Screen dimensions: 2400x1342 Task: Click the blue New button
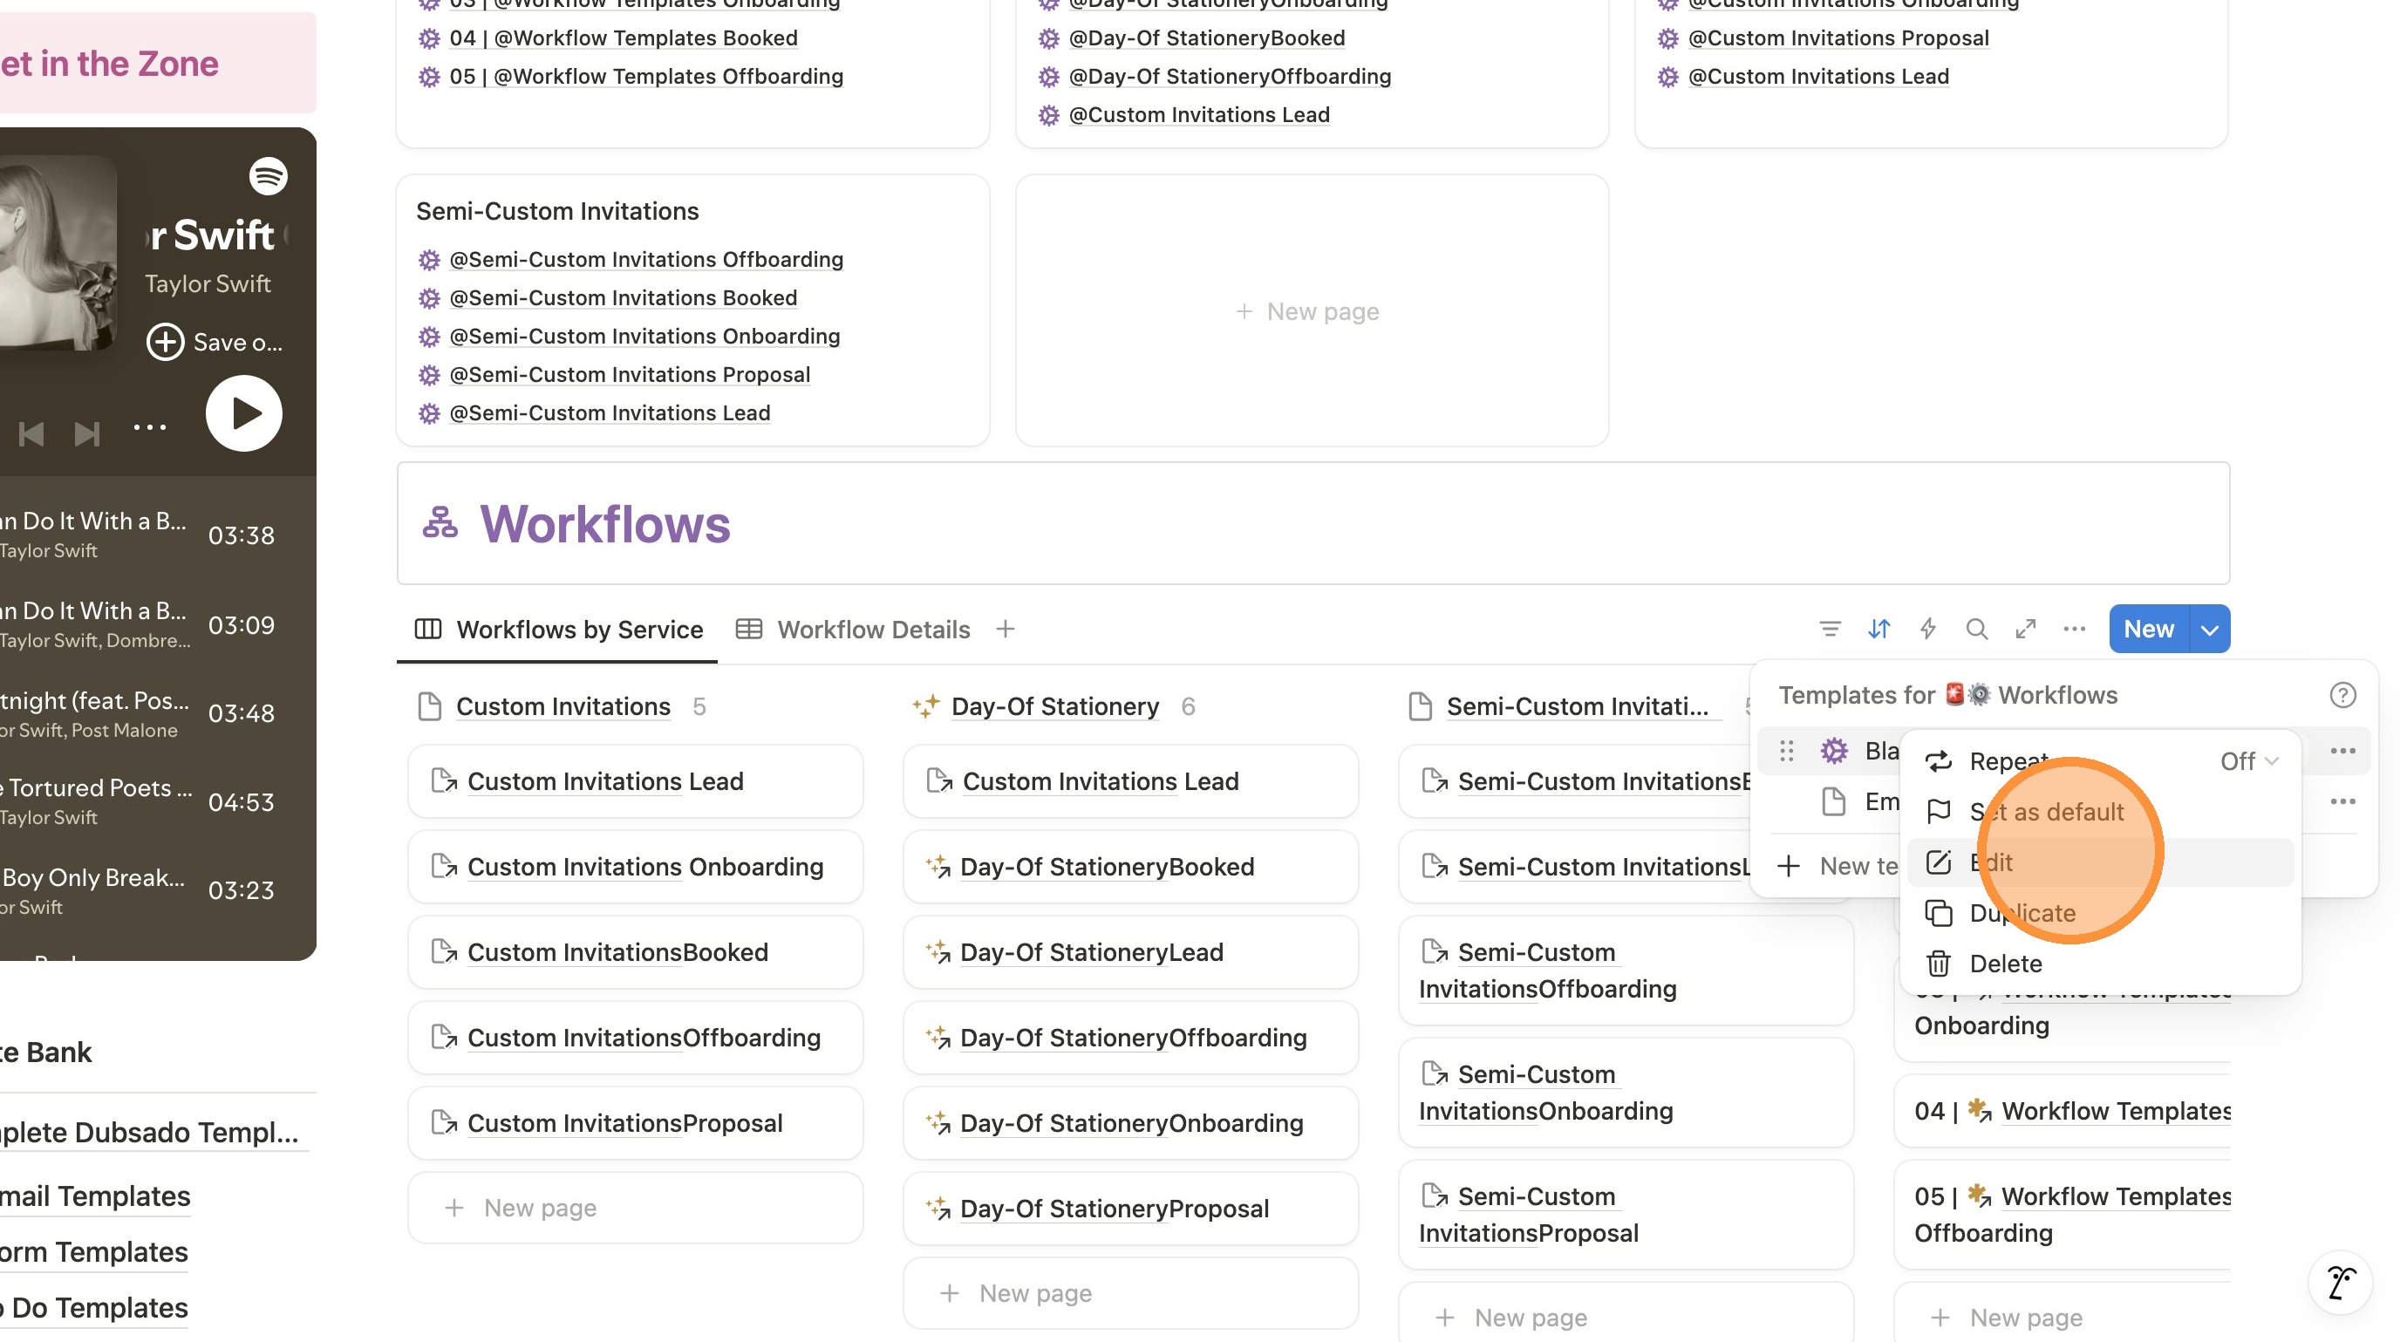tap(2149, 630)
